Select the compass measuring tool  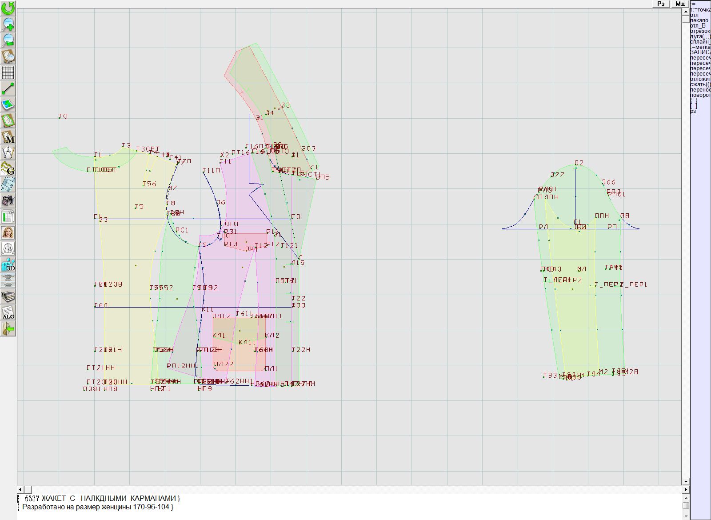coord(8,153)
